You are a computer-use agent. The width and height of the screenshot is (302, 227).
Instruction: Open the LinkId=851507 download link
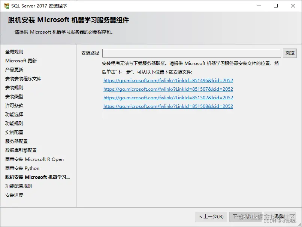click(x=168, y=89)
